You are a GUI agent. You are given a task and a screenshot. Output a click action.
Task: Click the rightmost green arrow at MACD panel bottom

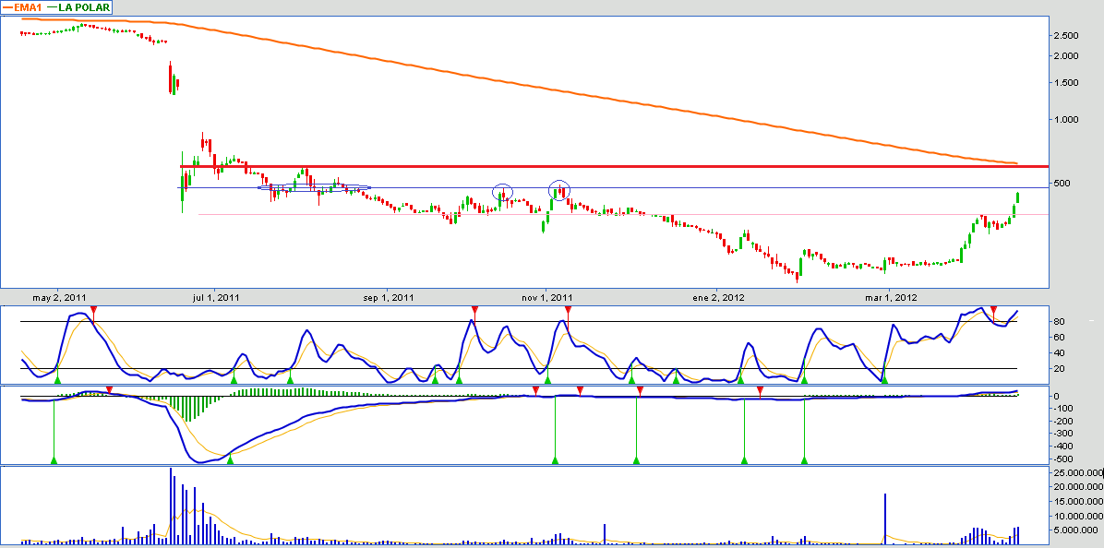[804, 459]
